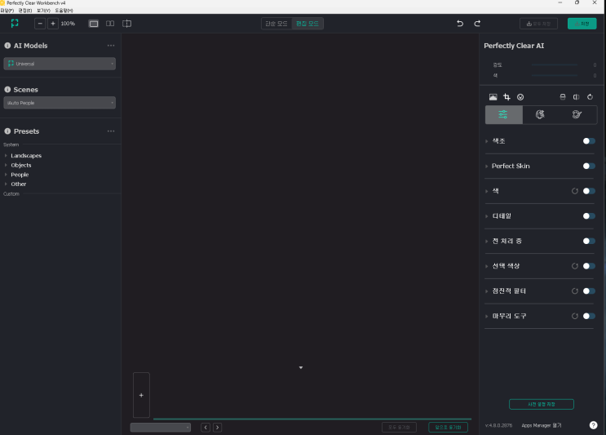
Task: Click the green save button at top right
Action: pos(582,24)
